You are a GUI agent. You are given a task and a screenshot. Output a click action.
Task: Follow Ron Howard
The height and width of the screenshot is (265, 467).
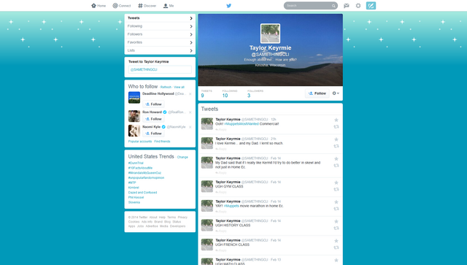pos(153,119)
